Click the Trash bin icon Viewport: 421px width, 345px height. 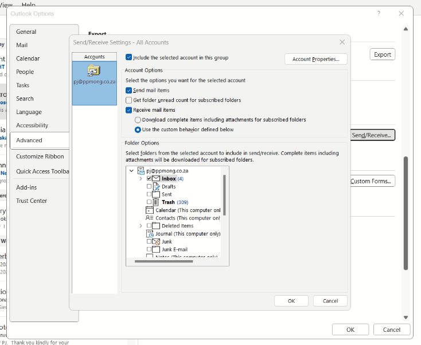click(x=156, y=202)
